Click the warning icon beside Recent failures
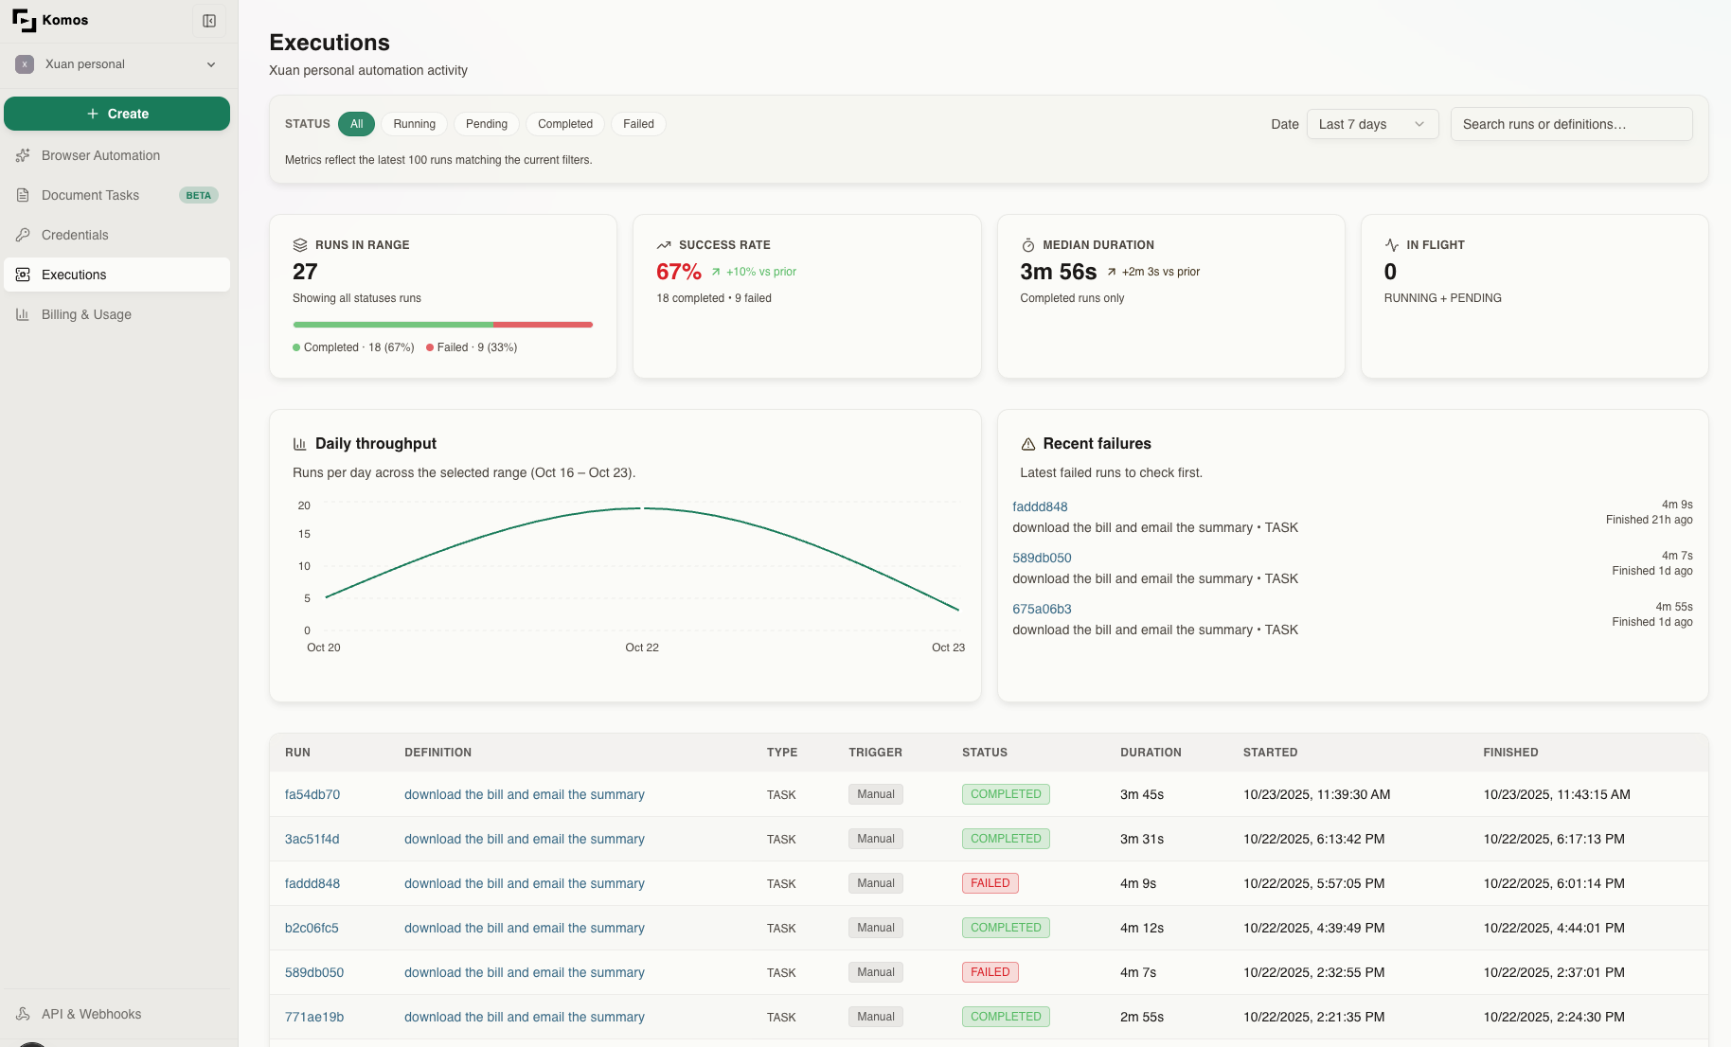The image size is (1731, 1047). pos(1026,443)
